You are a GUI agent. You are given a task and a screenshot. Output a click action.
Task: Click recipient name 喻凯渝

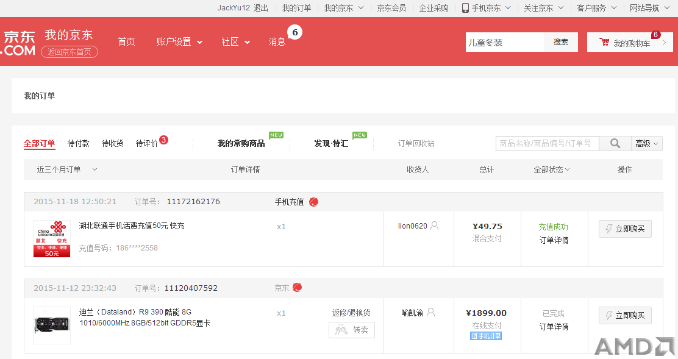tap(413, 313)
